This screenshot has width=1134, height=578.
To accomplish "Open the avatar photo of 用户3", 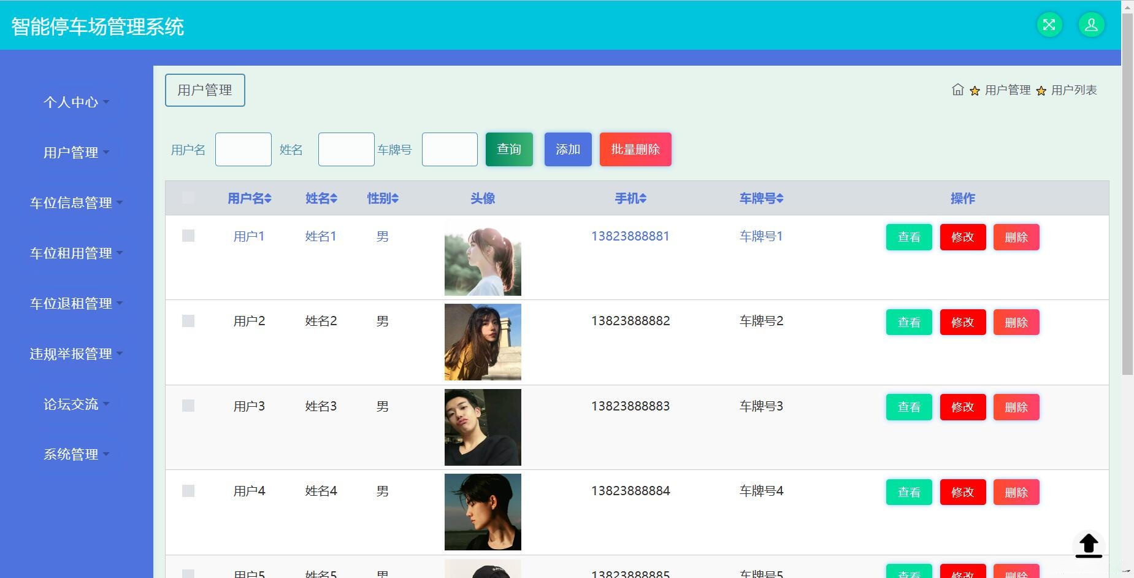I will coord(483,427).
